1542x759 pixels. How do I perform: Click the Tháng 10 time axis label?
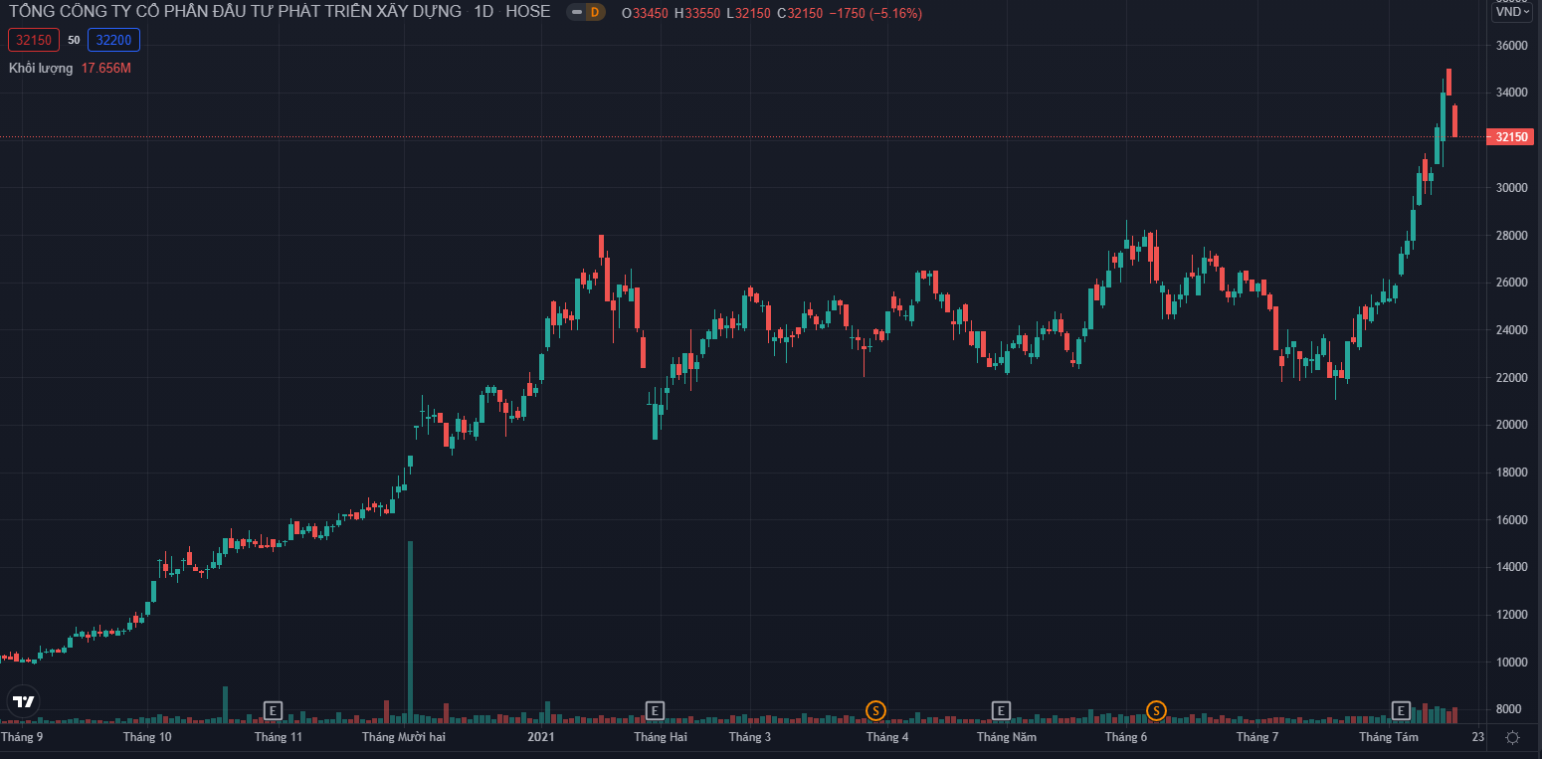coord(147,737)
